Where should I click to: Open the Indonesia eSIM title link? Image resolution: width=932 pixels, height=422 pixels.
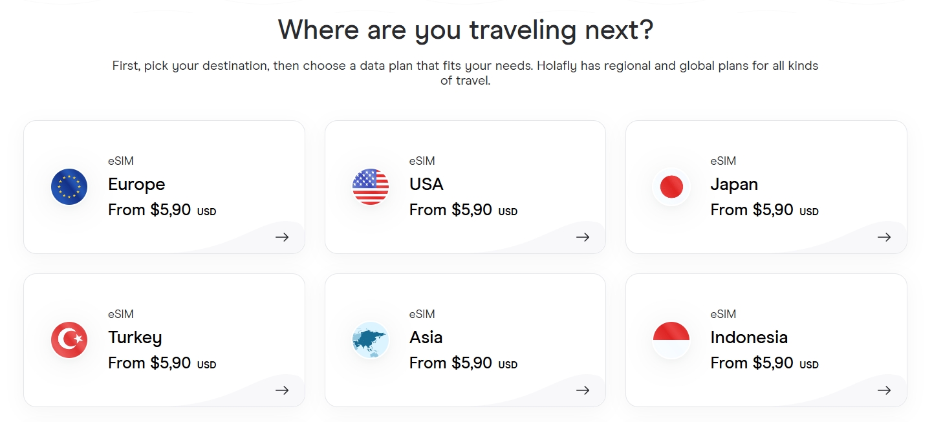pos(749,337)
